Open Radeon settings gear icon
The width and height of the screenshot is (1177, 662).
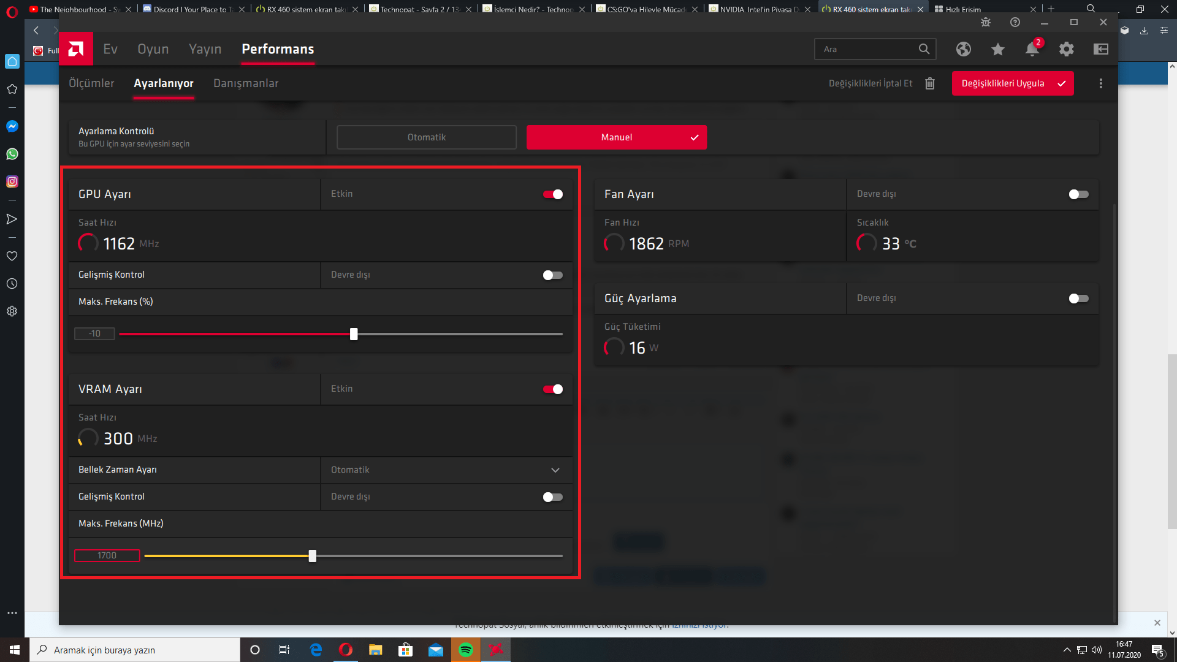point(1066,49)
